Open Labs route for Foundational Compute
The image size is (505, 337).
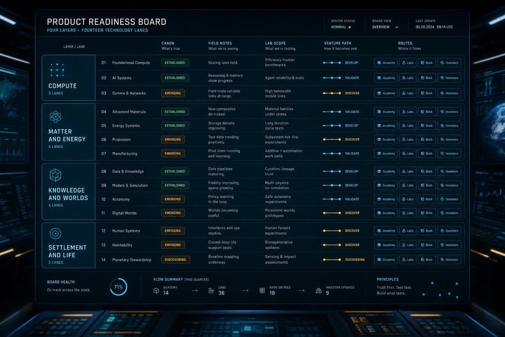pos(408,63)
